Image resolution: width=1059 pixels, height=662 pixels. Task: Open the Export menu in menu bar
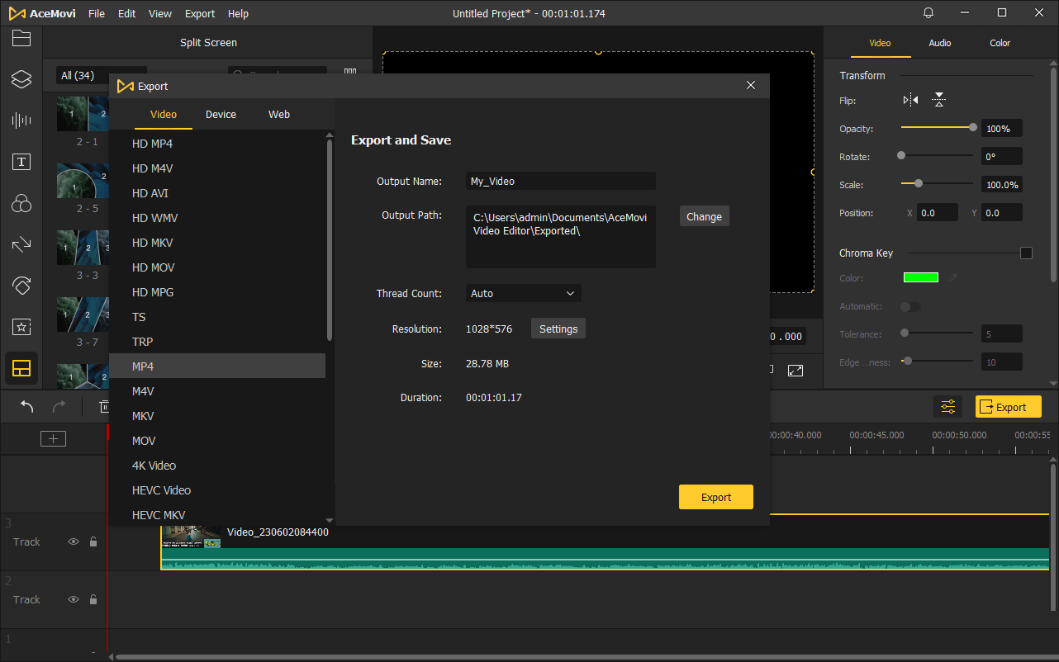tap(200, 13)
